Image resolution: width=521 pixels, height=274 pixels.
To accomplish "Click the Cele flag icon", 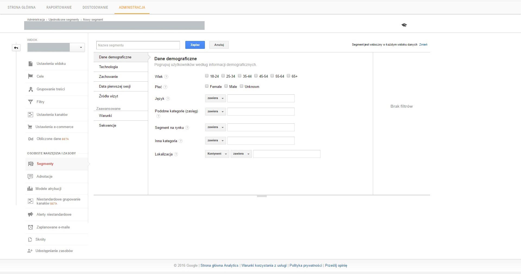I will click(30, 76).
